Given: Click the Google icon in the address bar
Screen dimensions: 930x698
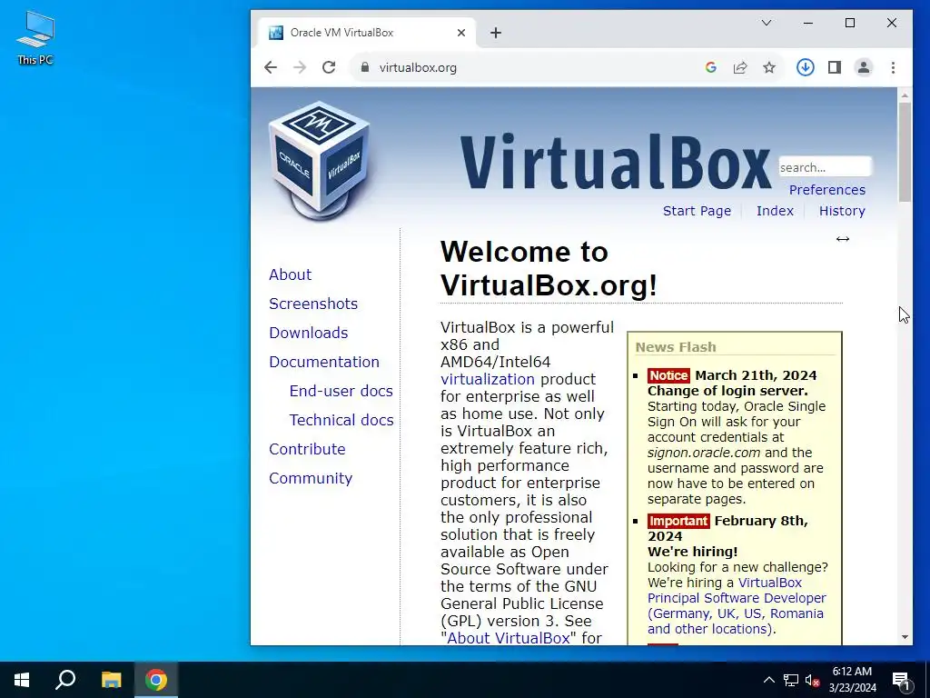Looking at the screenshot, I should point(710,67).
